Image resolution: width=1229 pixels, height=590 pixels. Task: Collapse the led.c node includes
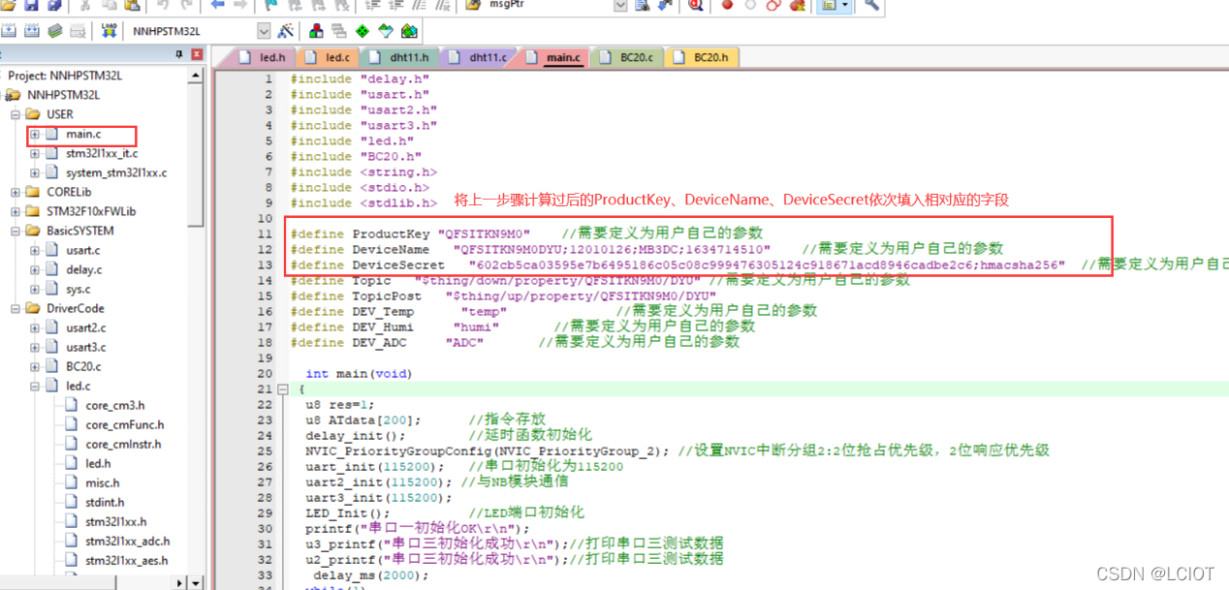[x=35, y=386]
